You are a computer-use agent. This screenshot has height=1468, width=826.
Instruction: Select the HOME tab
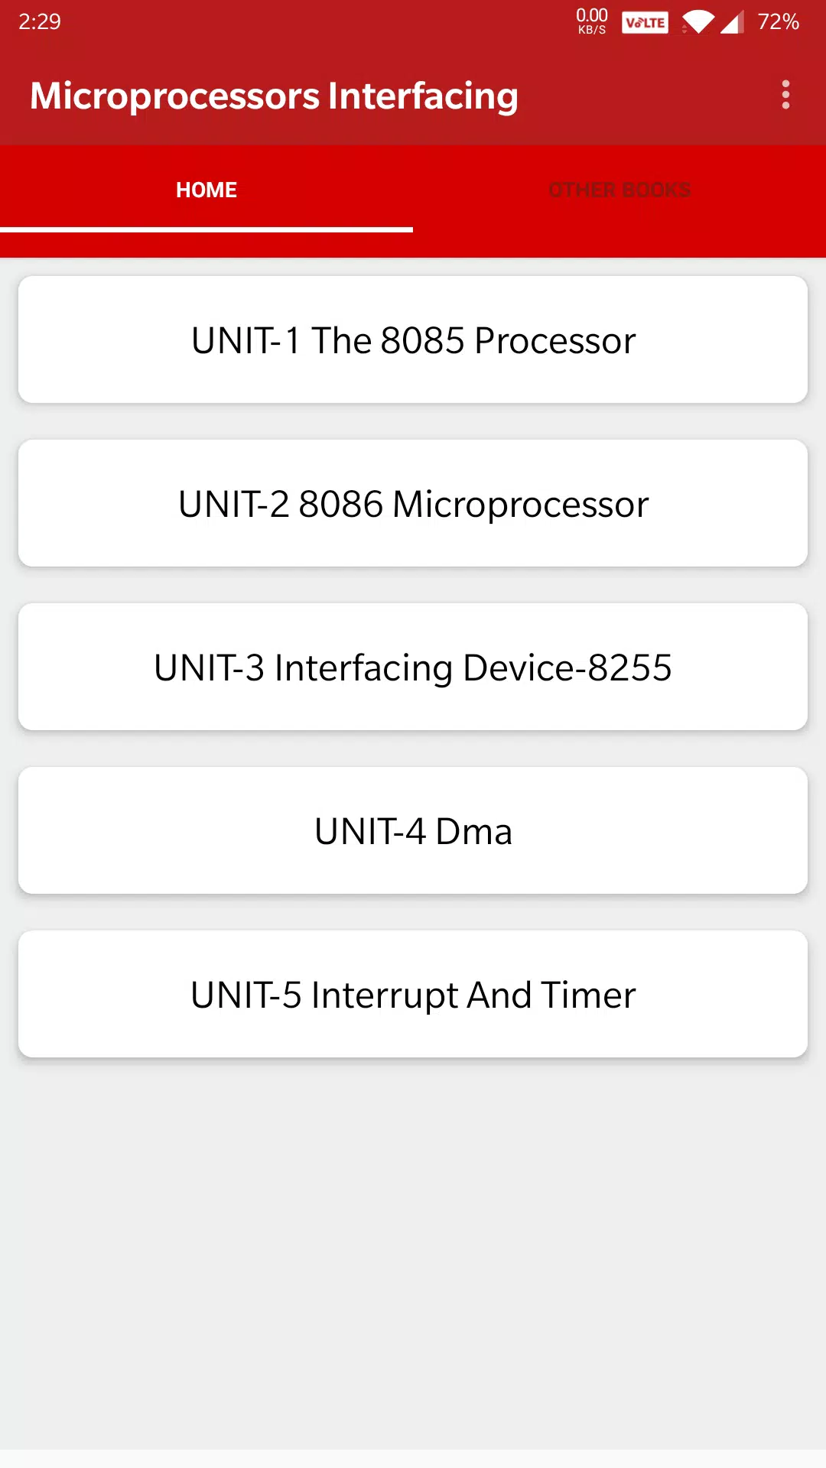click(206, 190)
